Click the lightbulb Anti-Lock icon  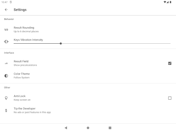point(6,98)
